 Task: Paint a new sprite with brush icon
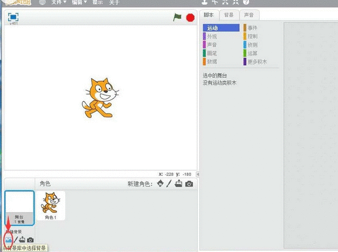tap(169, 184)
